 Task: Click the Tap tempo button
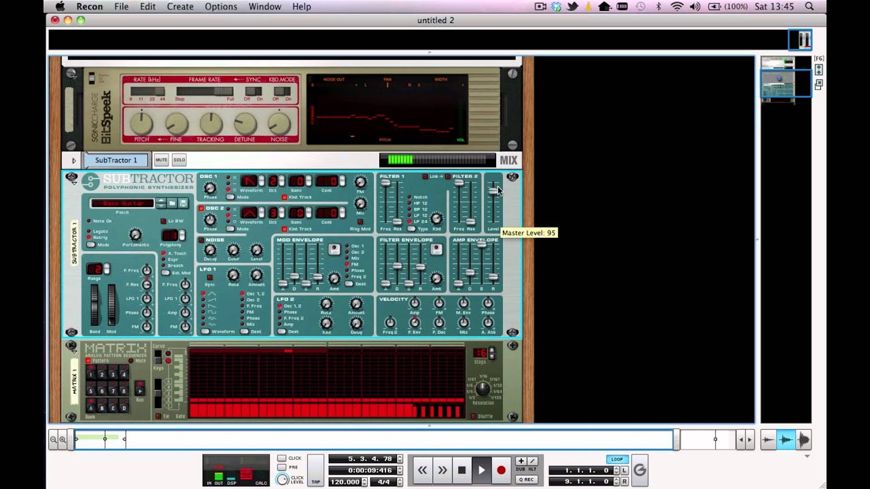(x=315, y=470)
